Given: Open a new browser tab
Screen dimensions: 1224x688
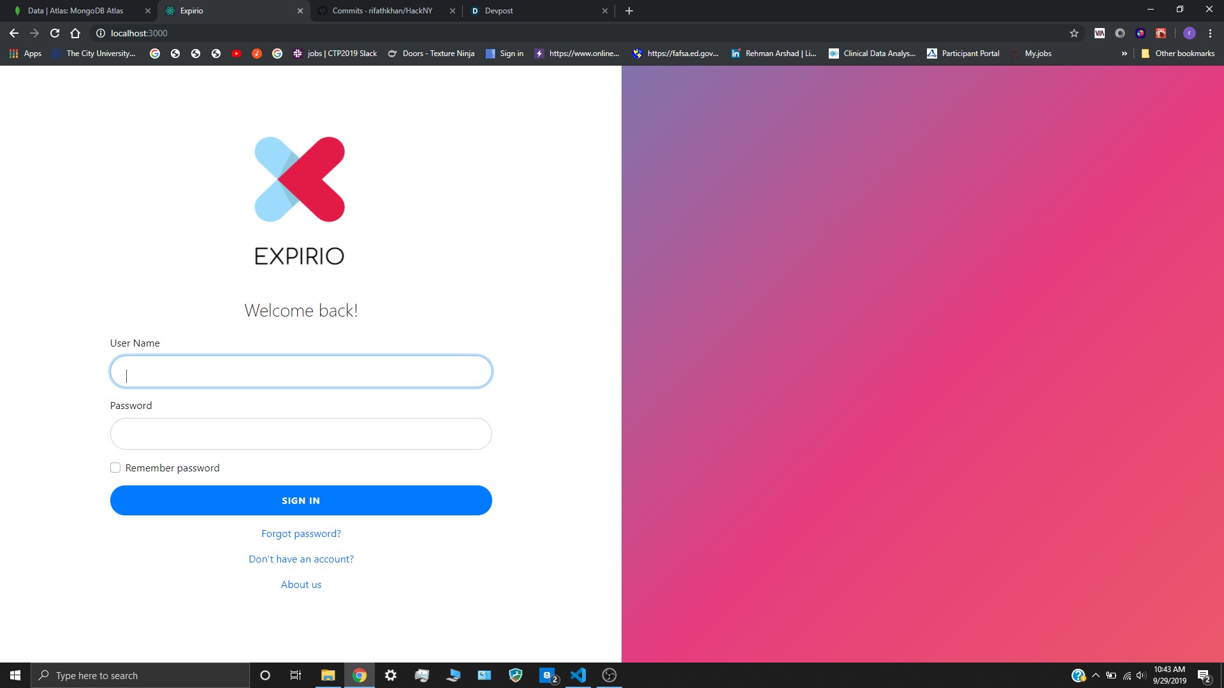Looking at the screenshot, I should tap(629, 11).
